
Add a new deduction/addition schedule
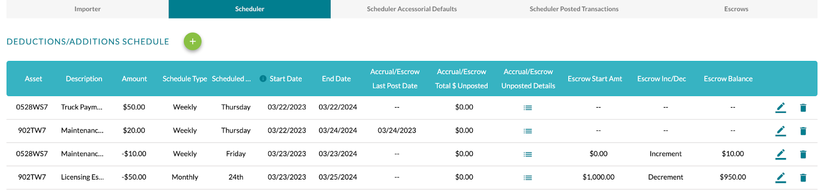[193, 42]
